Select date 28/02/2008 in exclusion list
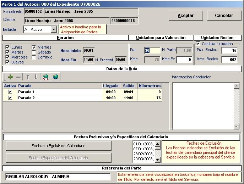Image resolution: width=244 pixels, height=184 pixels. click(143, 154)
